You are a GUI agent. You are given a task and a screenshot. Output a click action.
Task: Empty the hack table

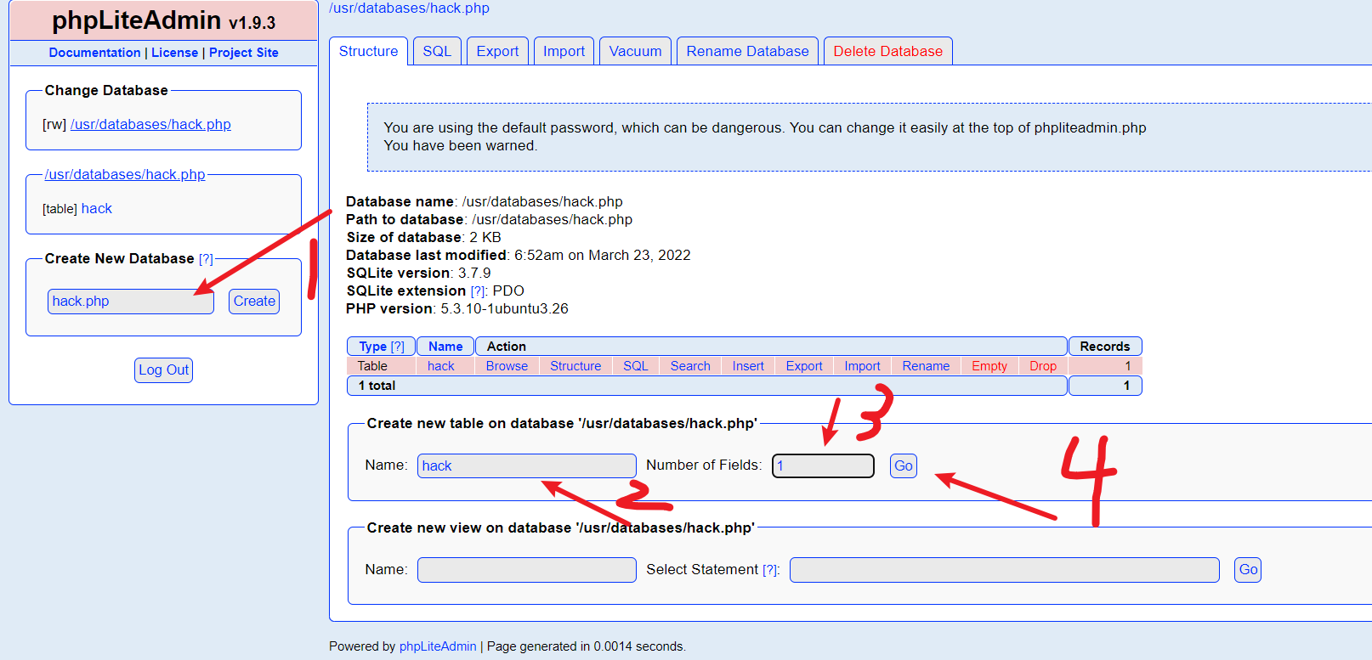click(989, 366)
